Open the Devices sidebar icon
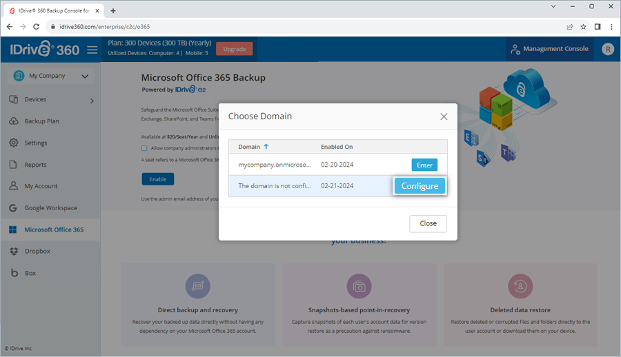The height and width of the screenshot is (357, 621). pos(13,99)
